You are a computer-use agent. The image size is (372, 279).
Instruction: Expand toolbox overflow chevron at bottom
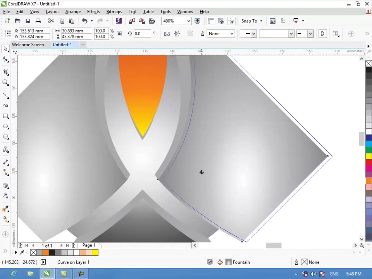[5, 251]
